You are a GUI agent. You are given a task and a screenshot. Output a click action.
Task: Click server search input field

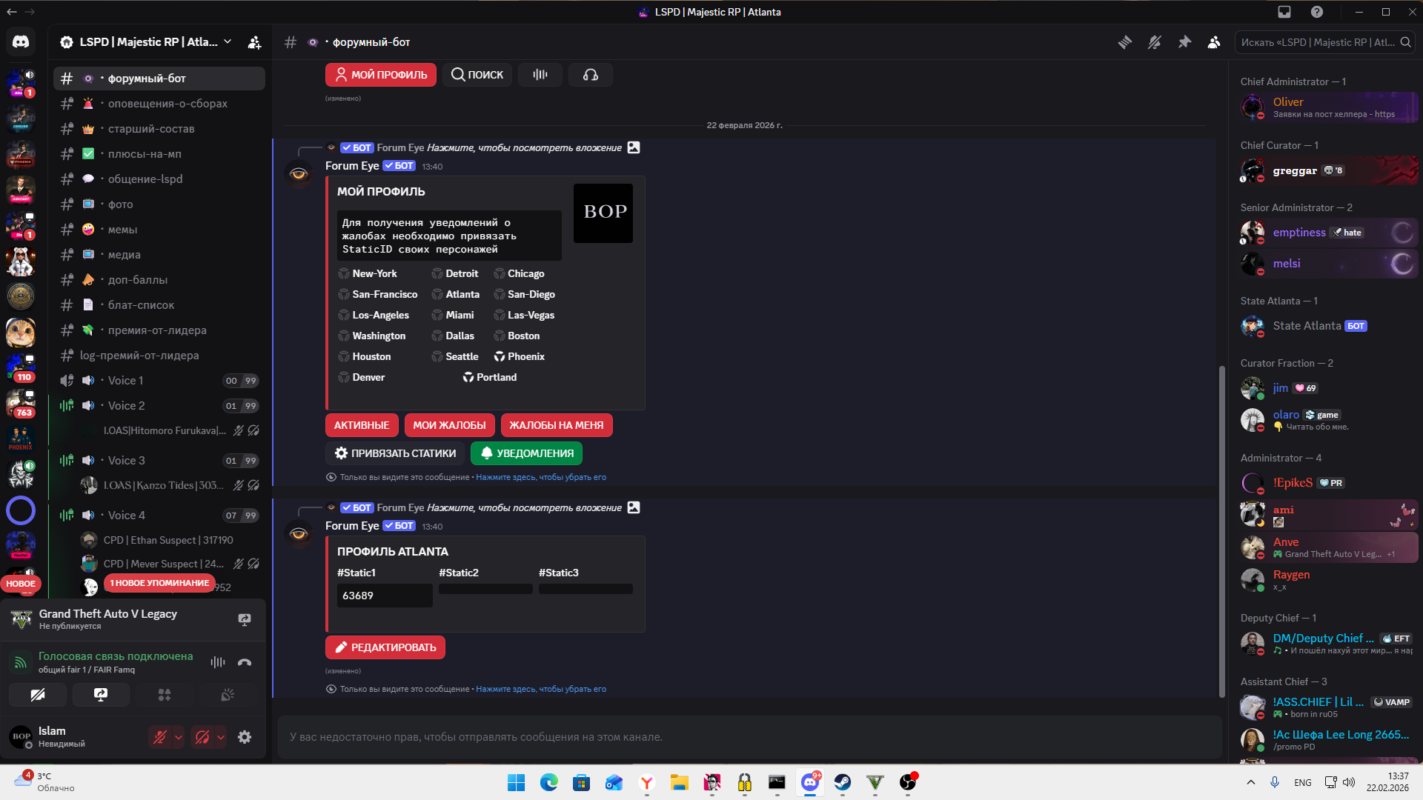pos(1319,42)
